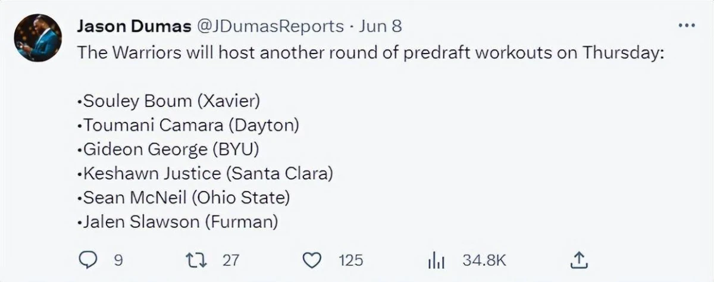Screen dimensions: 714x282
Task: Click the 9 replies count
Action: (x=118, y=261)
